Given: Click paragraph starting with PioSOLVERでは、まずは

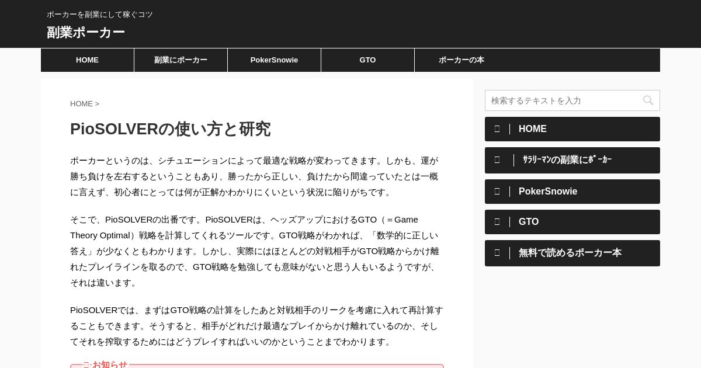Looking at the screenshot, I should pos(256,326).
